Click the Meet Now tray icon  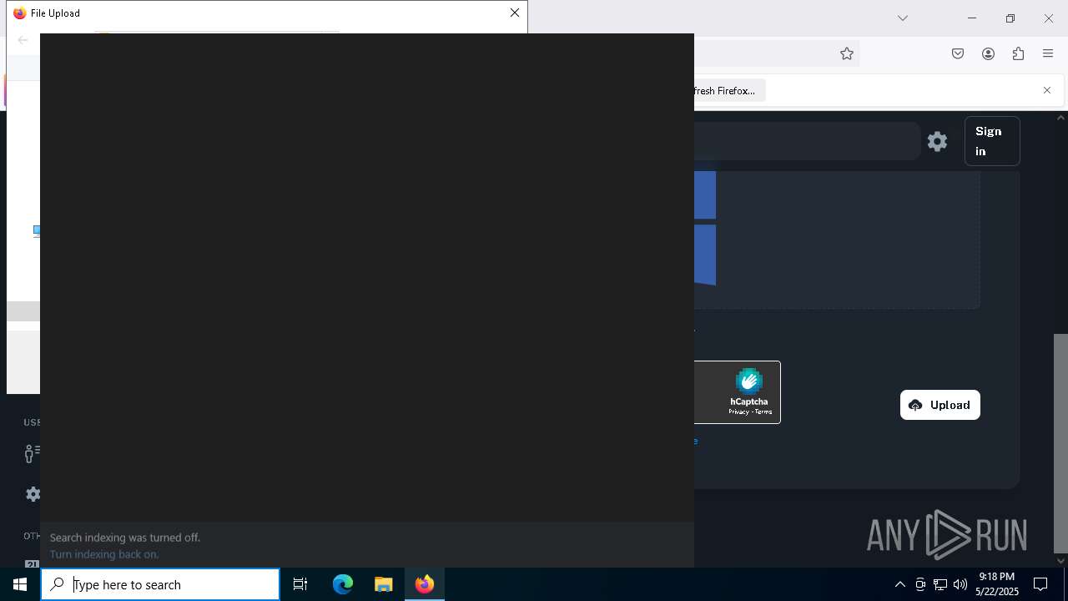(920, 584)
